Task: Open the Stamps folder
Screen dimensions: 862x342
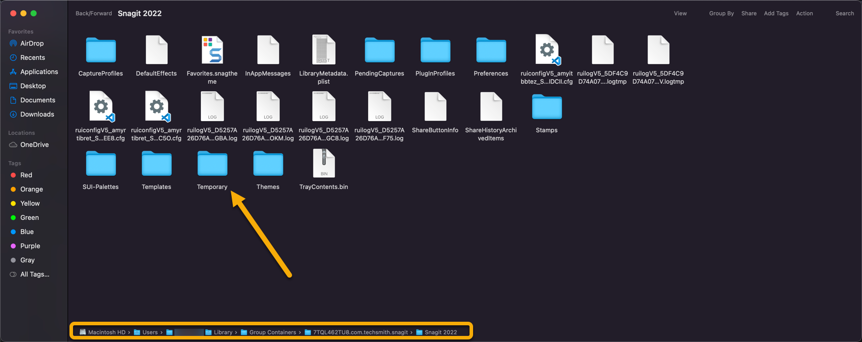Action: click(547, 107)
